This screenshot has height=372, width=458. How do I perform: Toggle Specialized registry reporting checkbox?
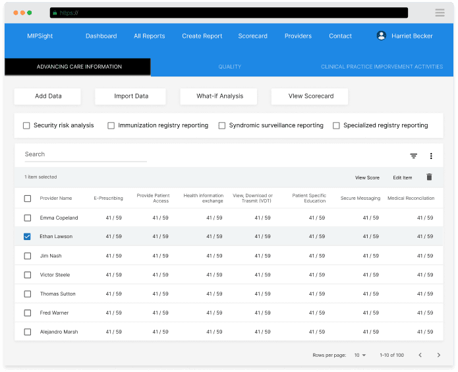(x=336, y=125)
